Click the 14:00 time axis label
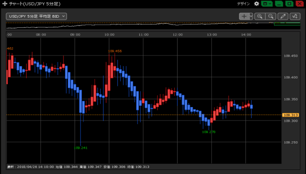306x174 pixels. pos(246,35)
